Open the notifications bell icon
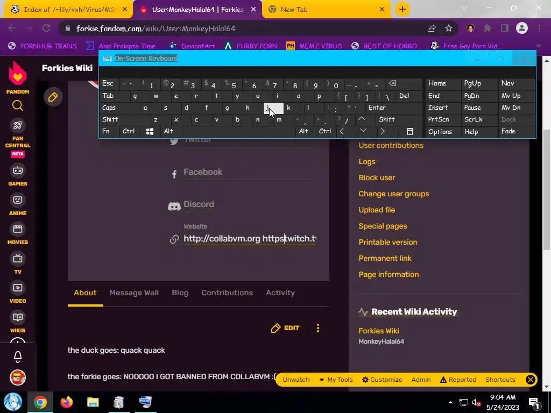Screen dimensions: 551x413 coord(18,357)
